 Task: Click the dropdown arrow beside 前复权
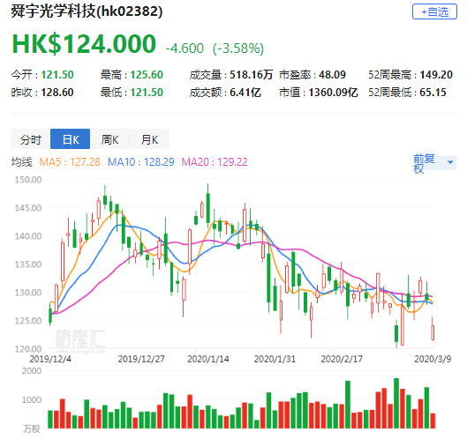tap(450, 162)
